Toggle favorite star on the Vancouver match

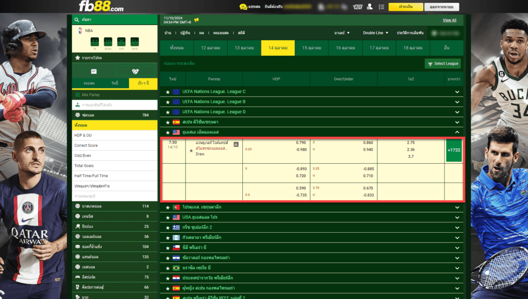[x=191, y=151]
